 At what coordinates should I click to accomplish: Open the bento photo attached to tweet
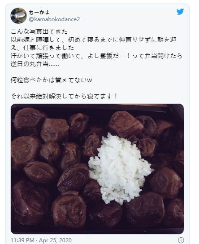click(97, 169)
